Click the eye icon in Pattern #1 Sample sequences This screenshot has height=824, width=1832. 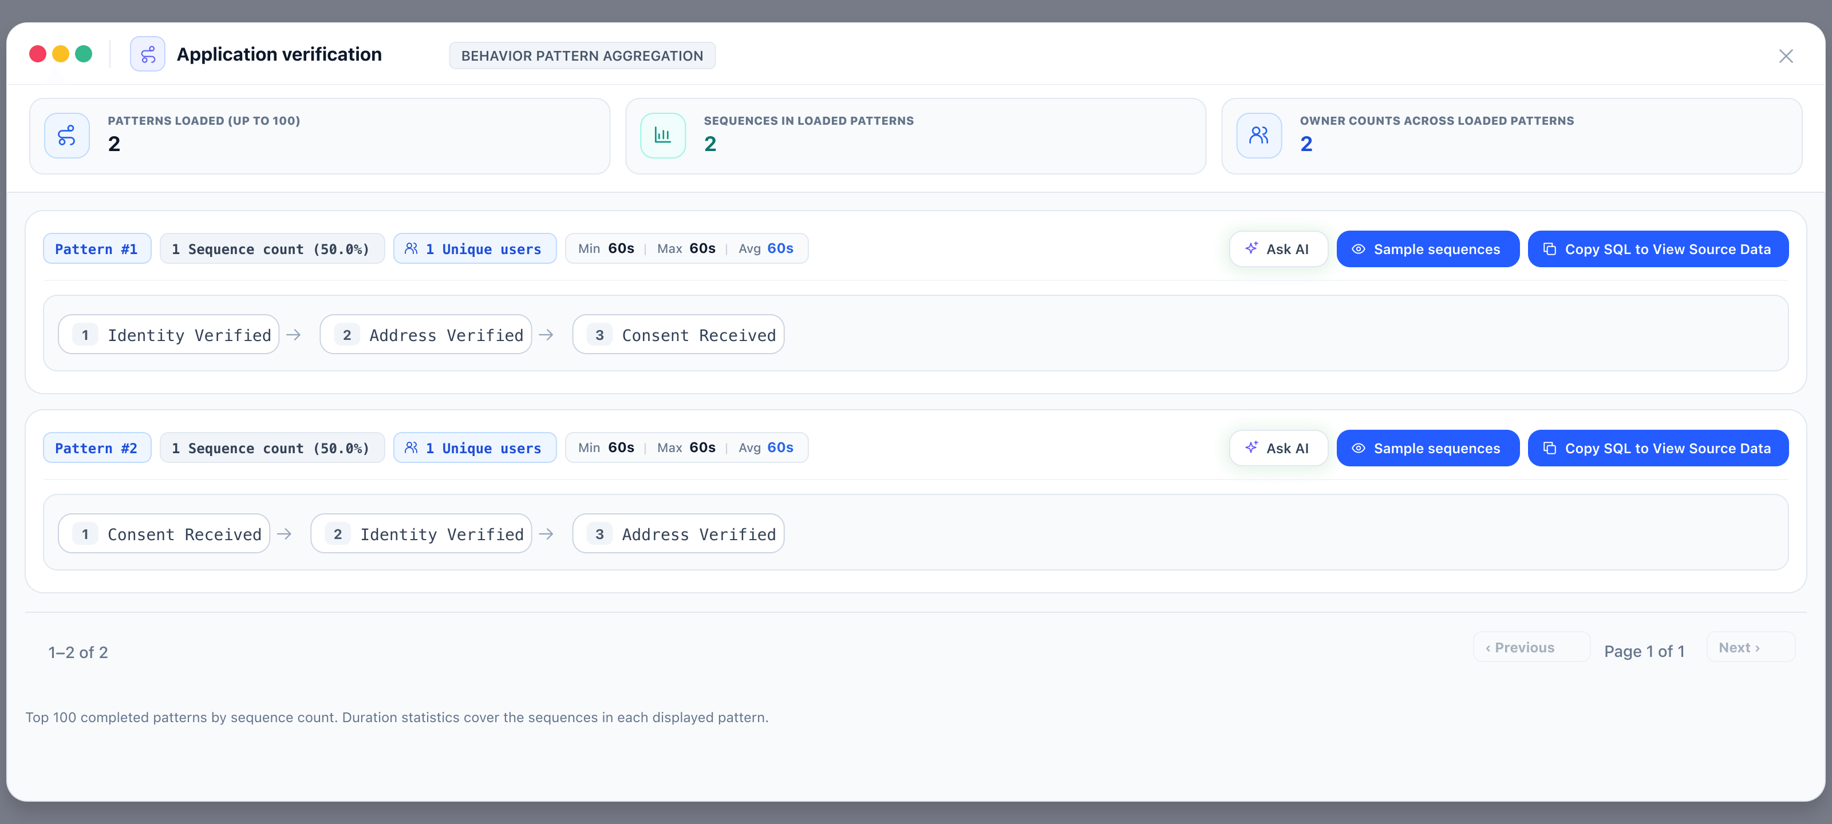1357,249
